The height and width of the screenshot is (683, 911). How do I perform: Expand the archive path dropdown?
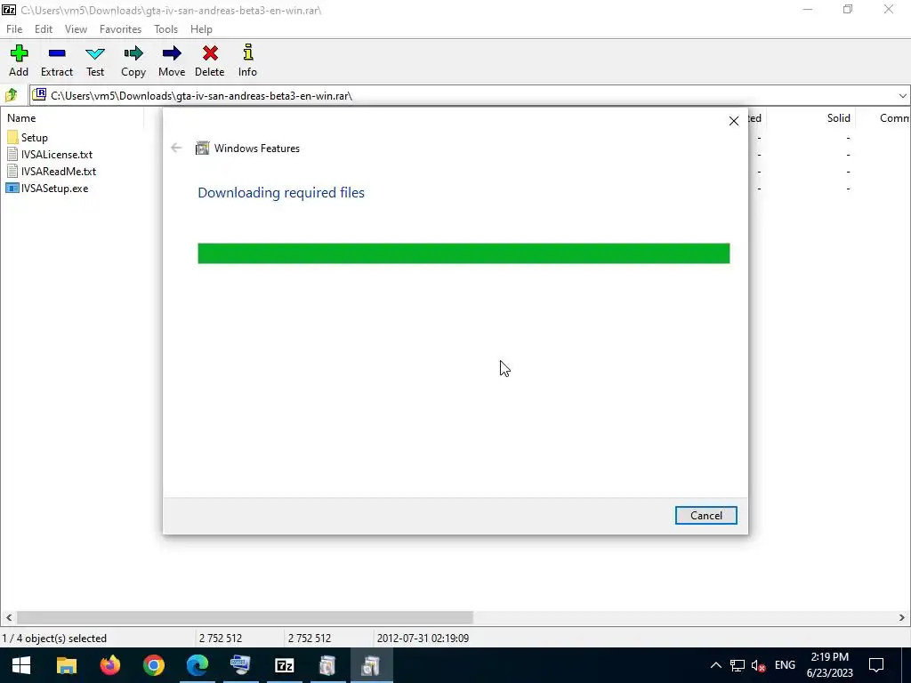coord(902,96)
